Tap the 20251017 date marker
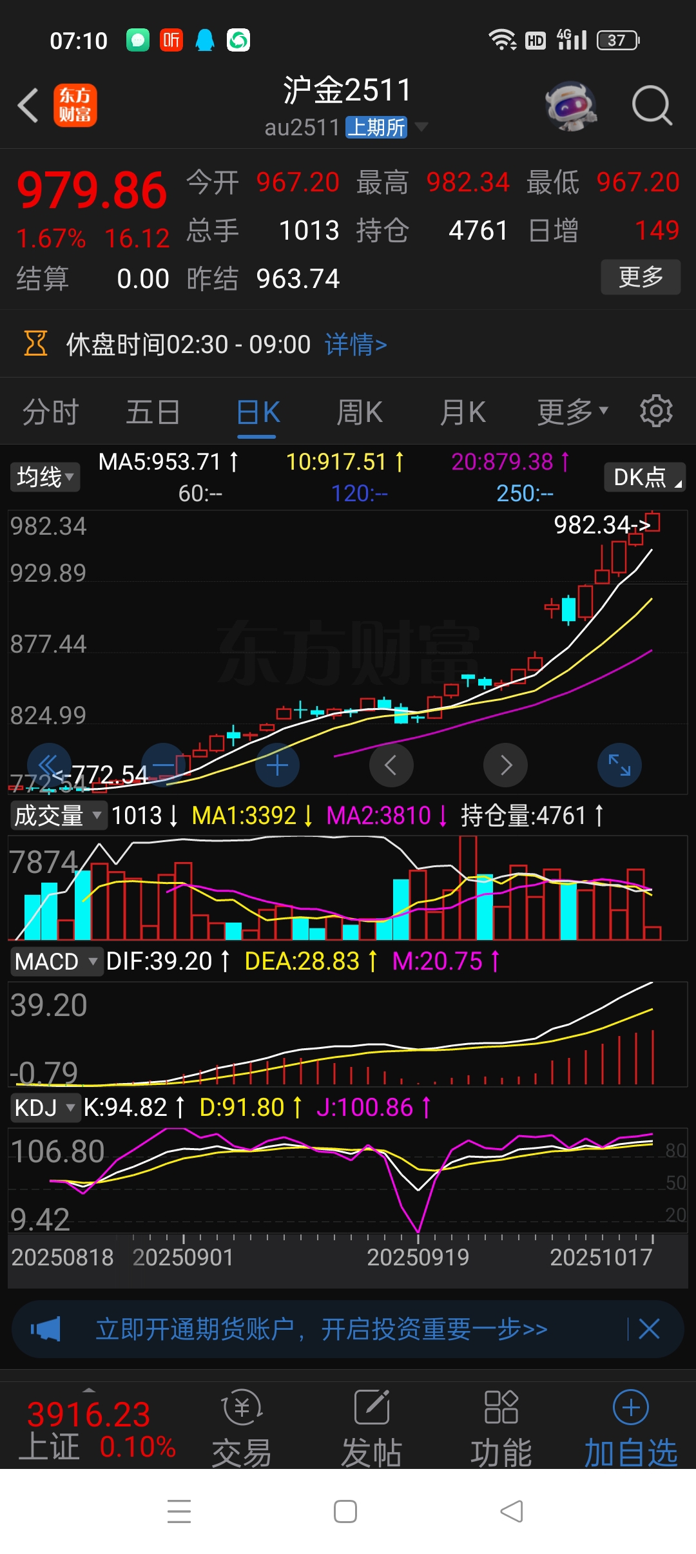The height and width of the screenshot is (1554, 696). point(601,1257)
